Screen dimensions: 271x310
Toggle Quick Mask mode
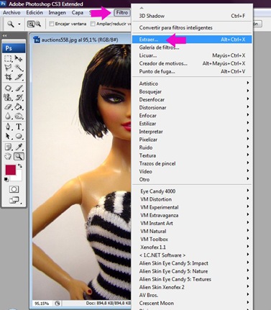(x=14, y=189)
